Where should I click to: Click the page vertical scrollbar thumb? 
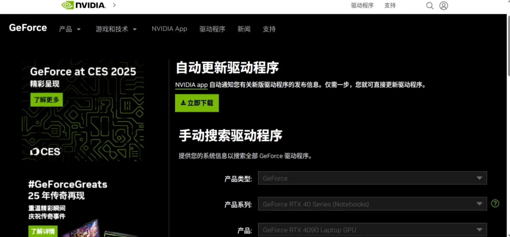[508, 46]
